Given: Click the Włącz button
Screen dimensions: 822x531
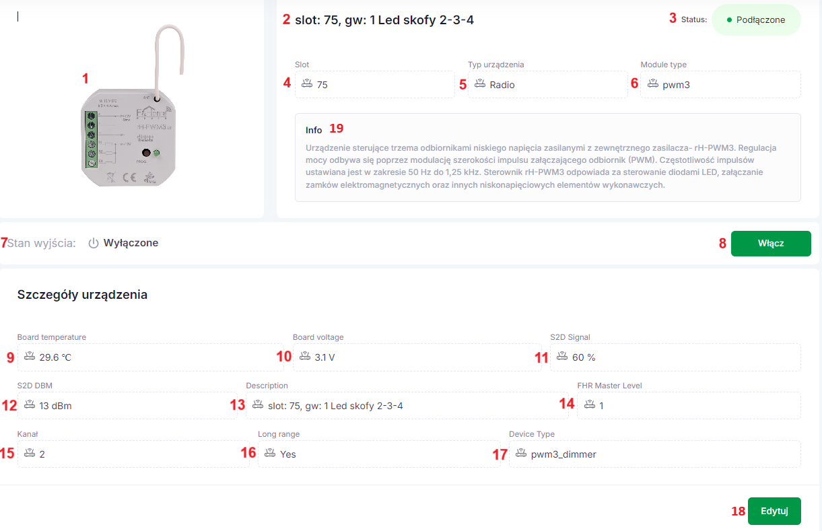Looking at the screenshot, I should (x=771, y=244).
